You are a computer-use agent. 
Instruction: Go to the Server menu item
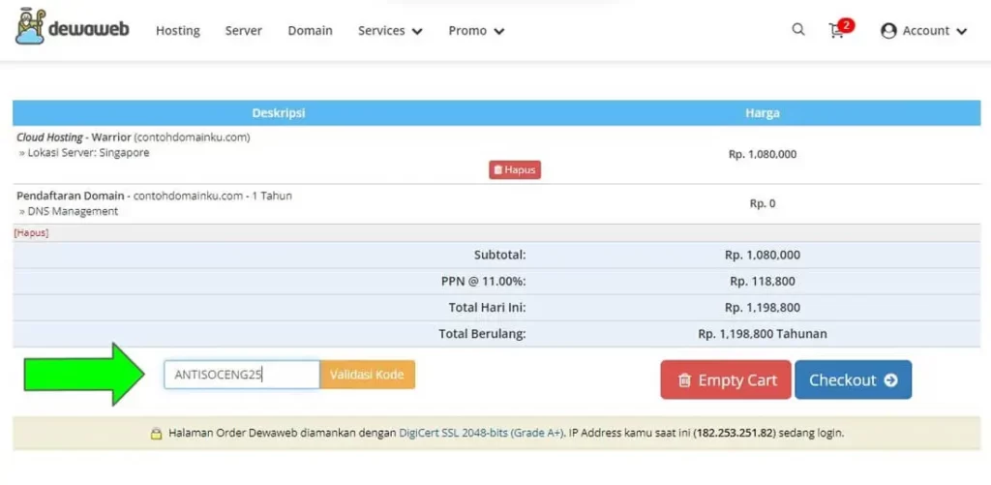(x=243, y=30)
